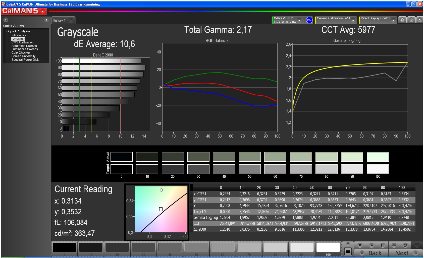Select the 0 grayscale level button
Screen dimensions: 424x258
(x=64, y=249)
